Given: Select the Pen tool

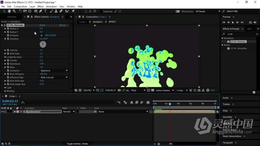Looking at the screenshot, I should point(41,11).
